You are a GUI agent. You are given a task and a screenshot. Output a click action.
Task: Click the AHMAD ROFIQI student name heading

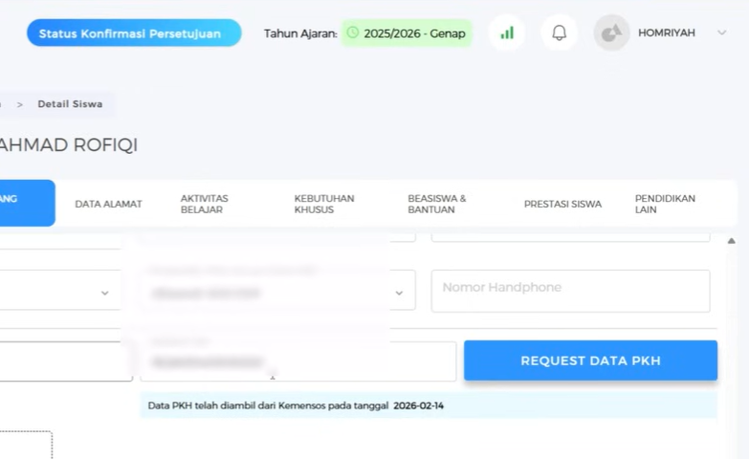pos(69,144)
